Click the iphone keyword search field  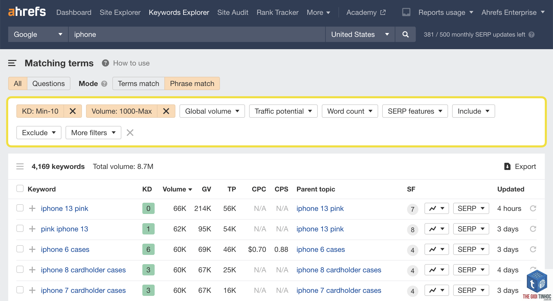[x=197, y=34]
